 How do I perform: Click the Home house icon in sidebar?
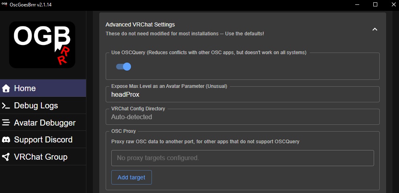point(6,88)
